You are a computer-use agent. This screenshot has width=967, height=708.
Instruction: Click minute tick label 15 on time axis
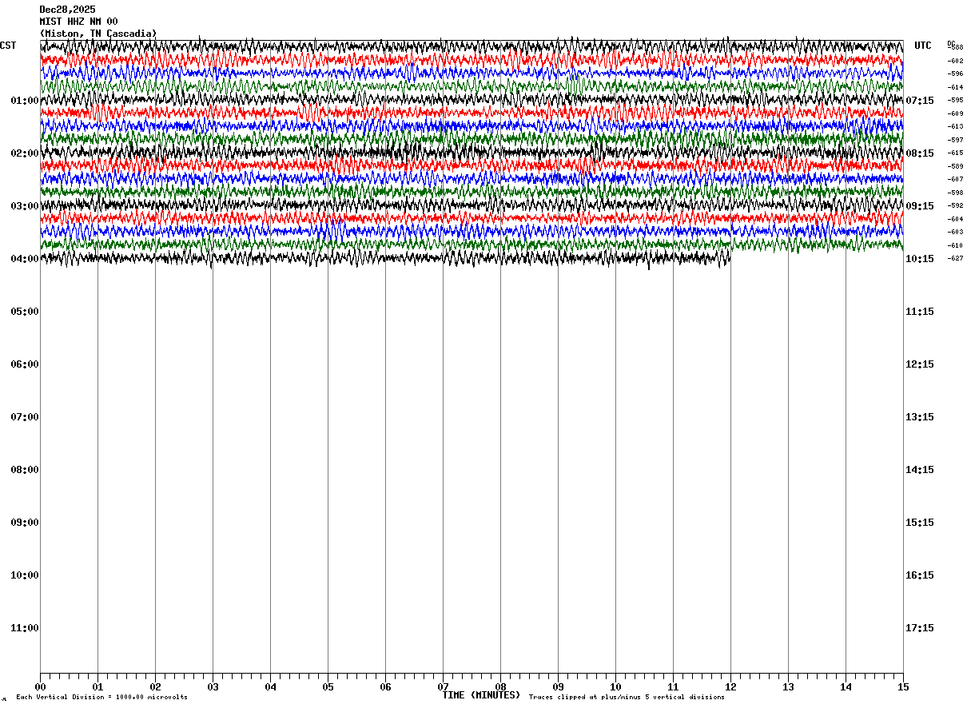tap(903, 687)
